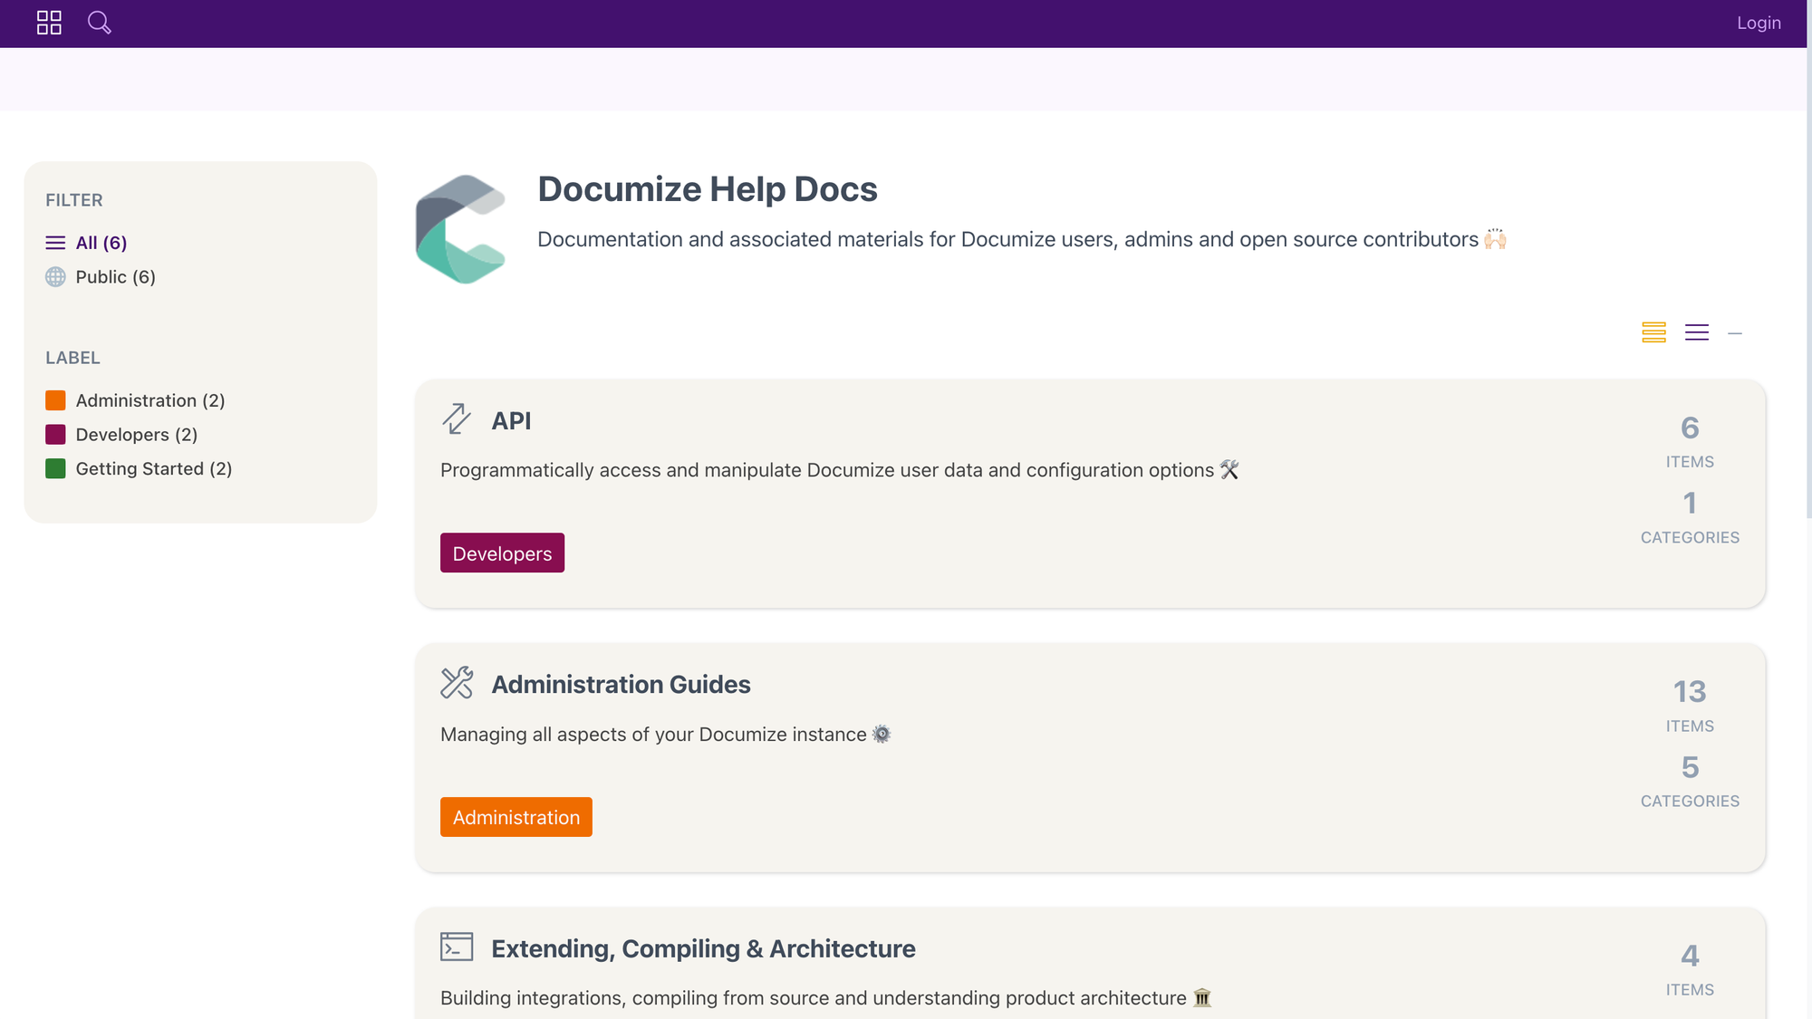
Task: Click the API arrows icon
Action: (457, 419)
